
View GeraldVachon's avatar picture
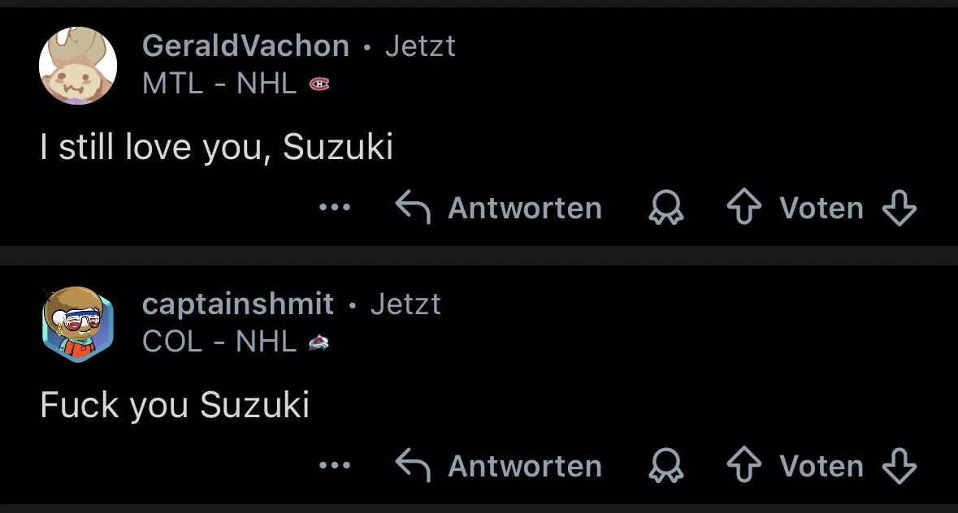coord(78,66)
